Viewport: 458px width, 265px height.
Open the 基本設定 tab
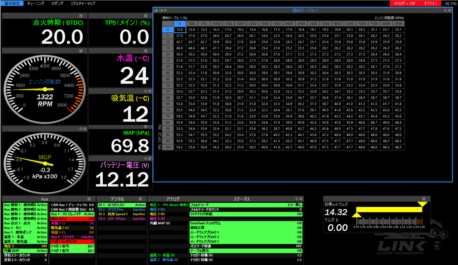click(12, 3)
